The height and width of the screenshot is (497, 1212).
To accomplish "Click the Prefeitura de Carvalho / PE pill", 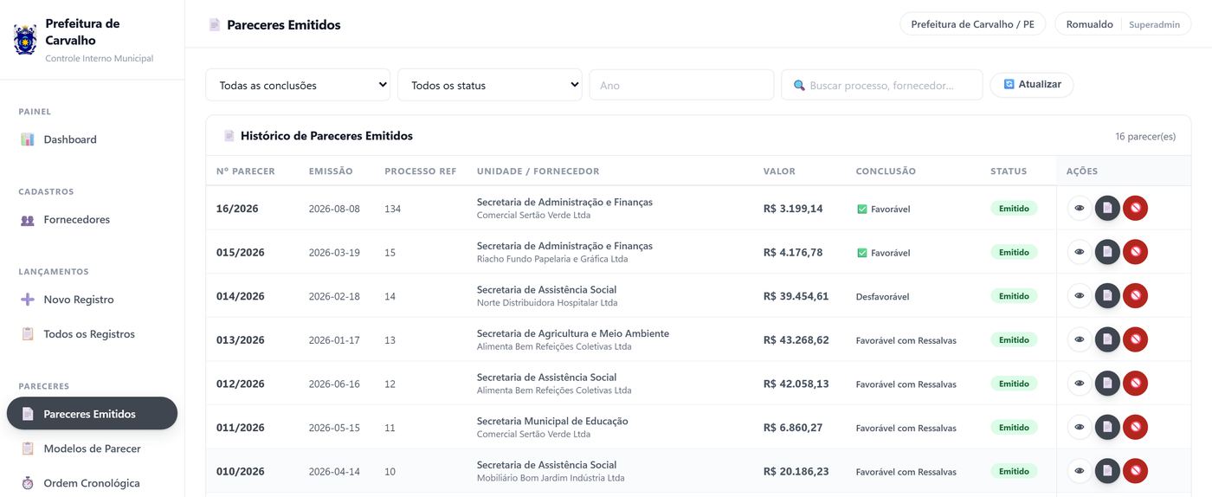I will click(972, 24).
